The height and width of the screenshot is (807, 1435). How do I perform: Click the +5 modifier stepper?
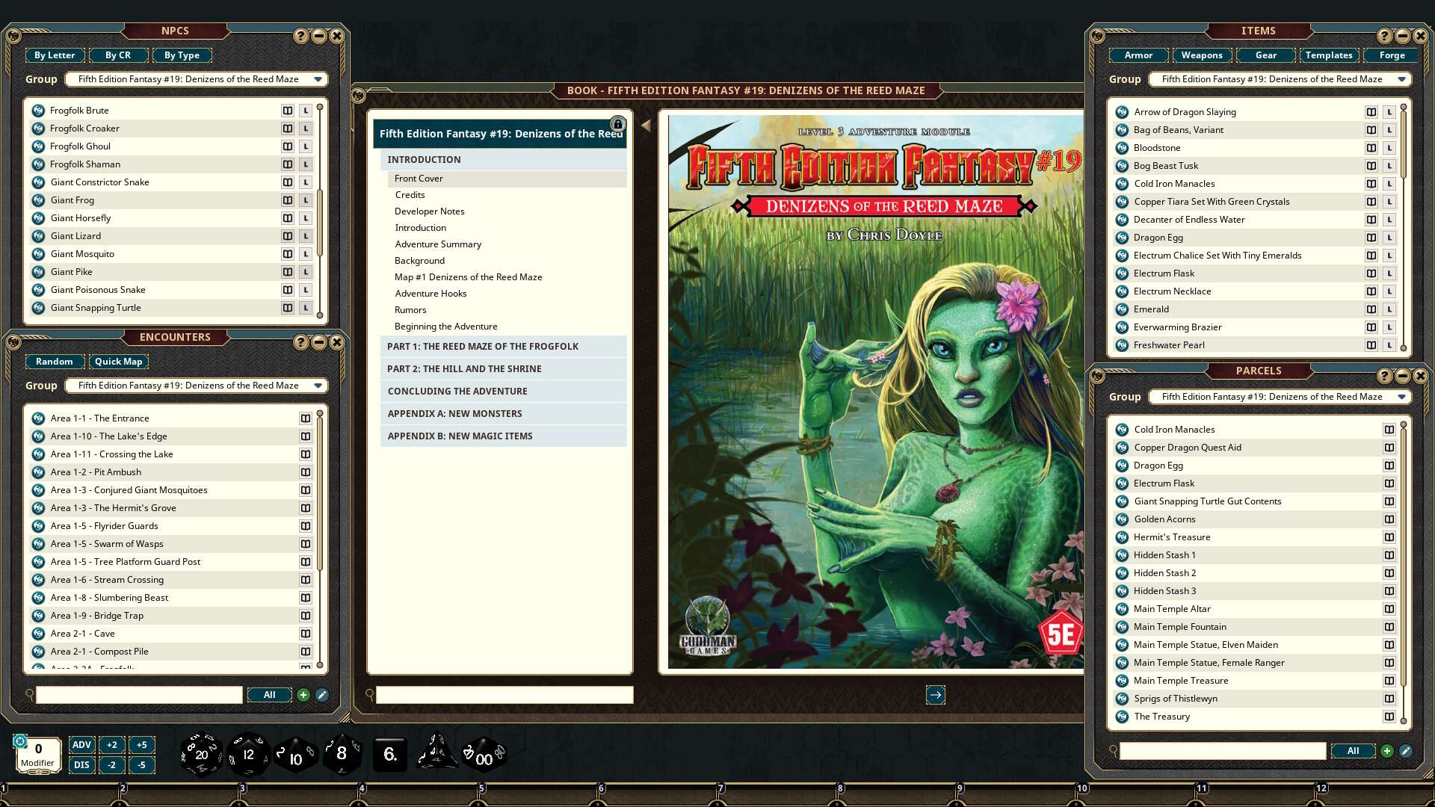click(142, 744)
